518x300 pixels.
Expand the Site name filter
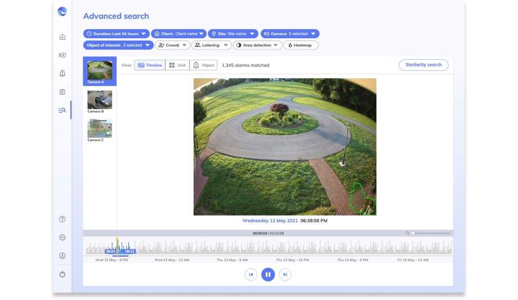(233, 34)
